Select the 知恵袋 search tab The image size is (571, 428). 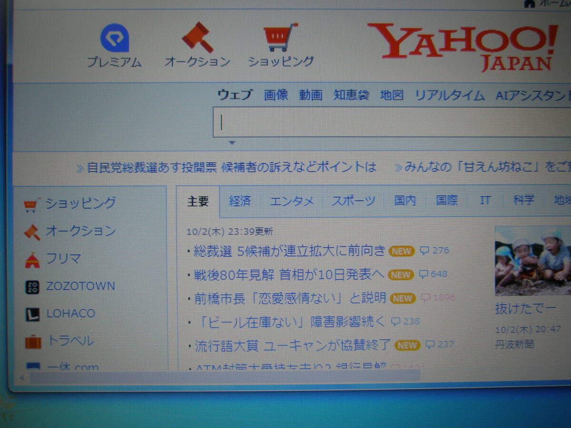[351, 95]
